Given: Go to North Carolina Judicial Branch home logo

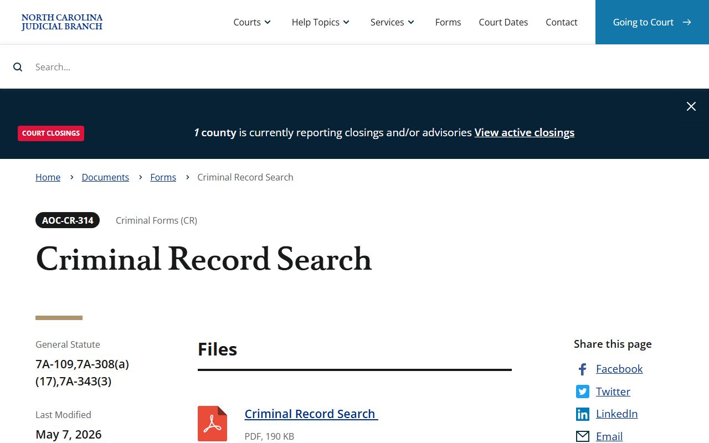Looking at the screenshot, I should point(62,22).
